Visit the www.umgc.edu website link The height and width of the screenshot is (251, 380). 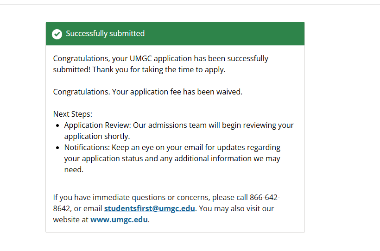119,220
